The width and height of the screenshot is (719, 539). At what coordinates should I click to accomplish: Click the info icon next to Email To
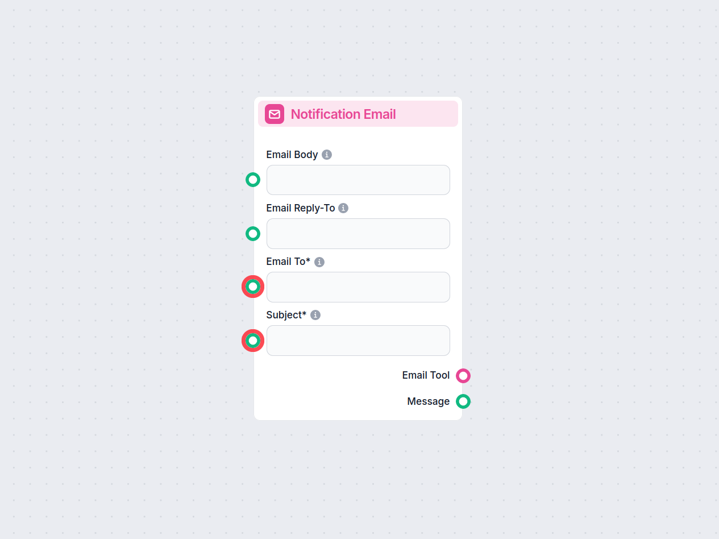point(319,262)
